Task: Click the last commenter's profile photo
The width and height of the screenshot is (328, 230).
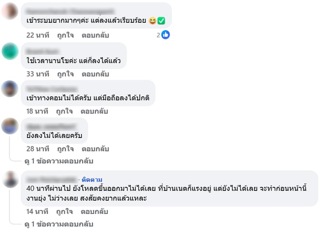Action: [x=10, y=179]
